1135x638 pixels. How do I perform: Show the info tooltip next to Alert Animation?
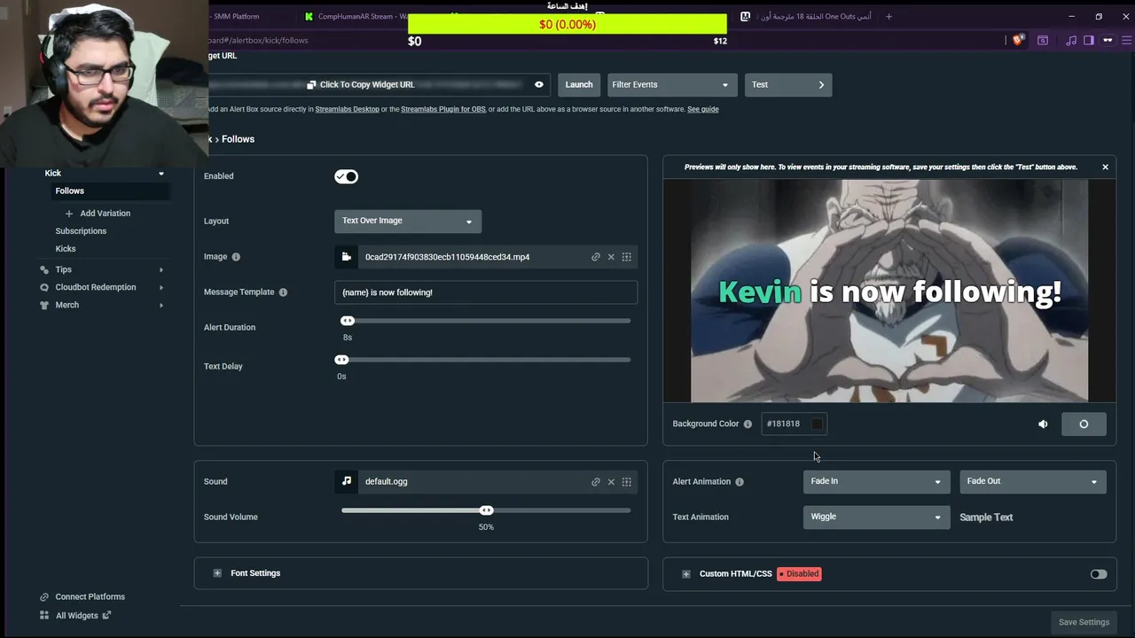tap(740, 482)
